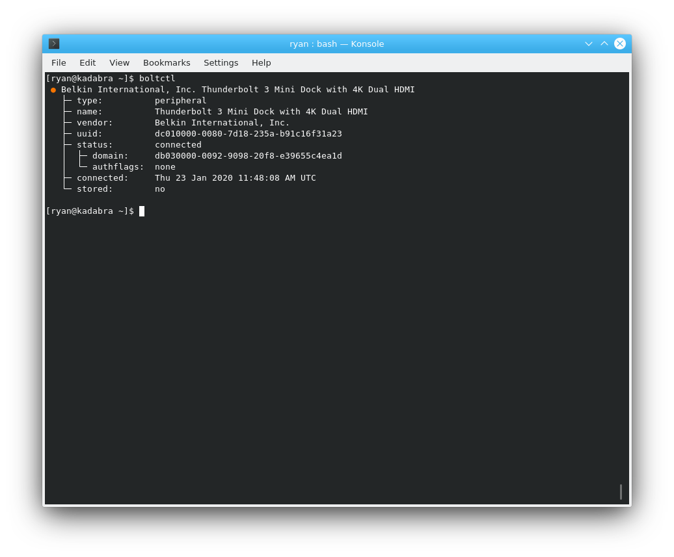Open the Edit menu
This screenshot has height=557, width=674.
pyautogui.click(x=87, y=63)
